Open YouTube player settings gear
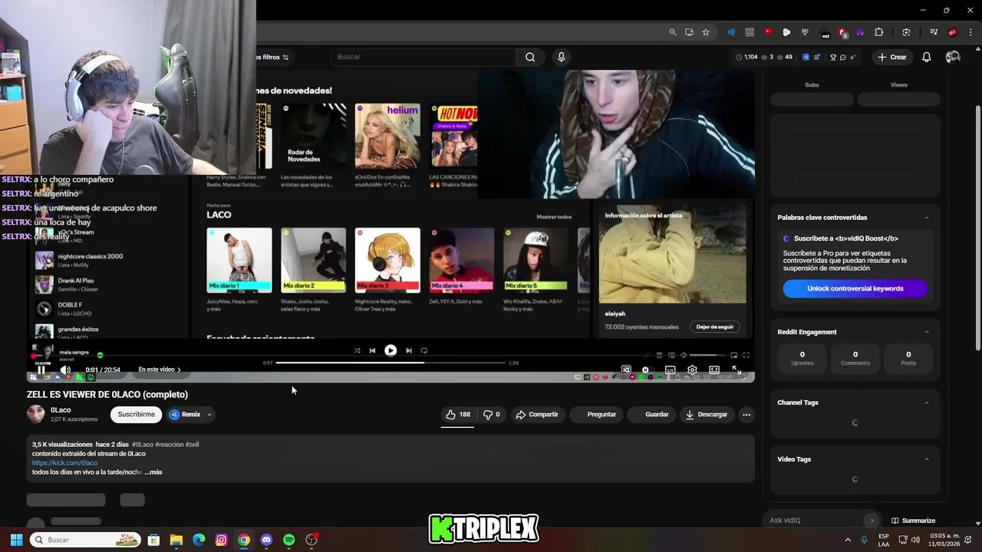 click(692, 370)
